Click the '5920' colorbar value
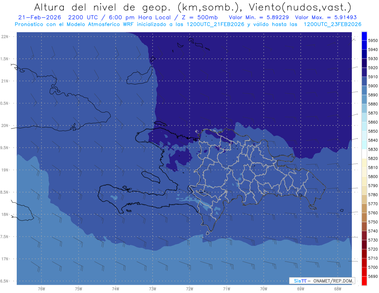Image resolution: width=379 pixels, height=293 pixels. (373, 68)
